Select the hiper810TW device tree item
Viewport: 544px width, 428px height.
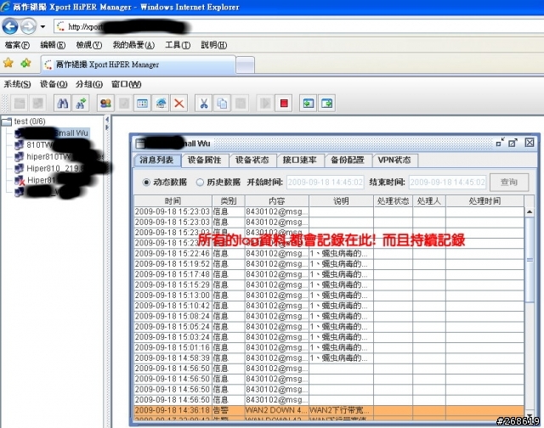click(x=59, y=157)
